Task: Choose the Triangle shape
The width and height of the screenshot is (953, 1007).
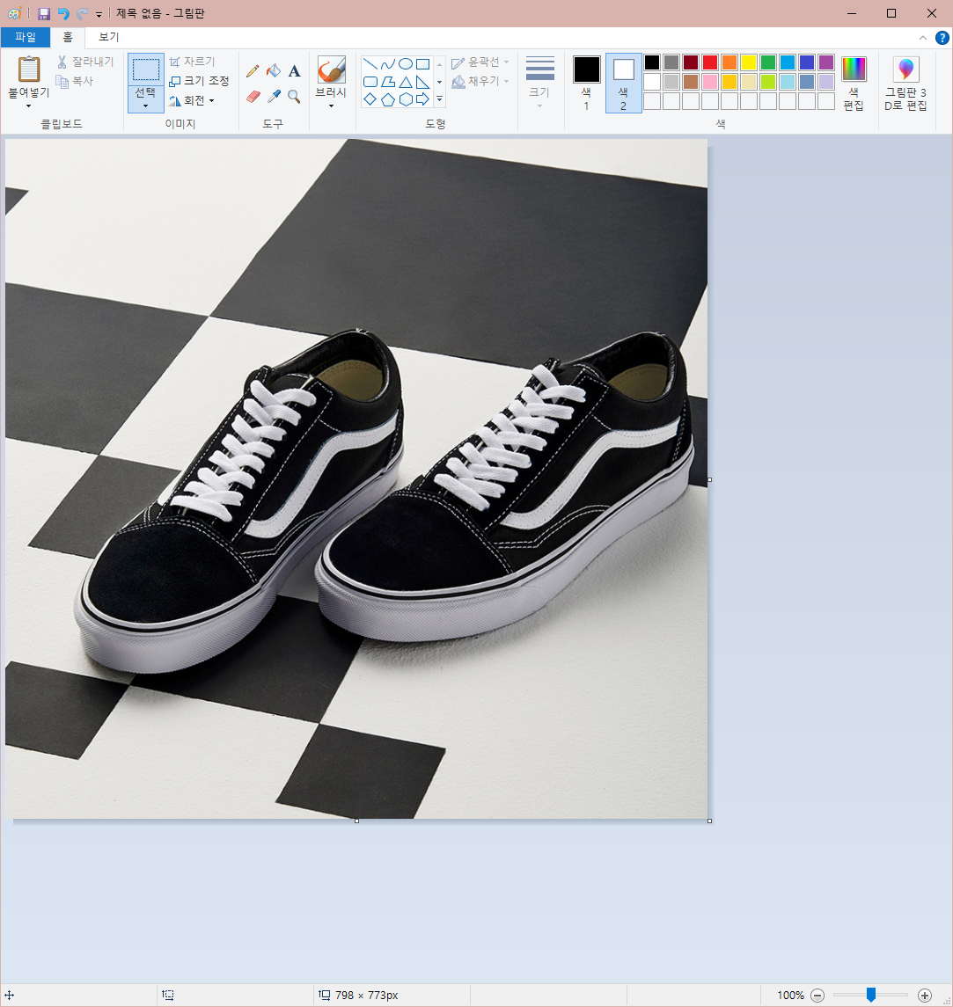Action: (x=406, y=82)
